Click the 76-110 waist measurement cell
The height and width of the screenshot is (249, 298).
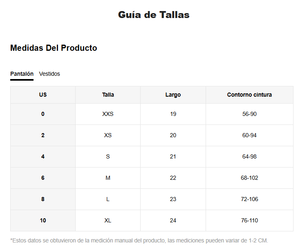(x=249, y=220)
